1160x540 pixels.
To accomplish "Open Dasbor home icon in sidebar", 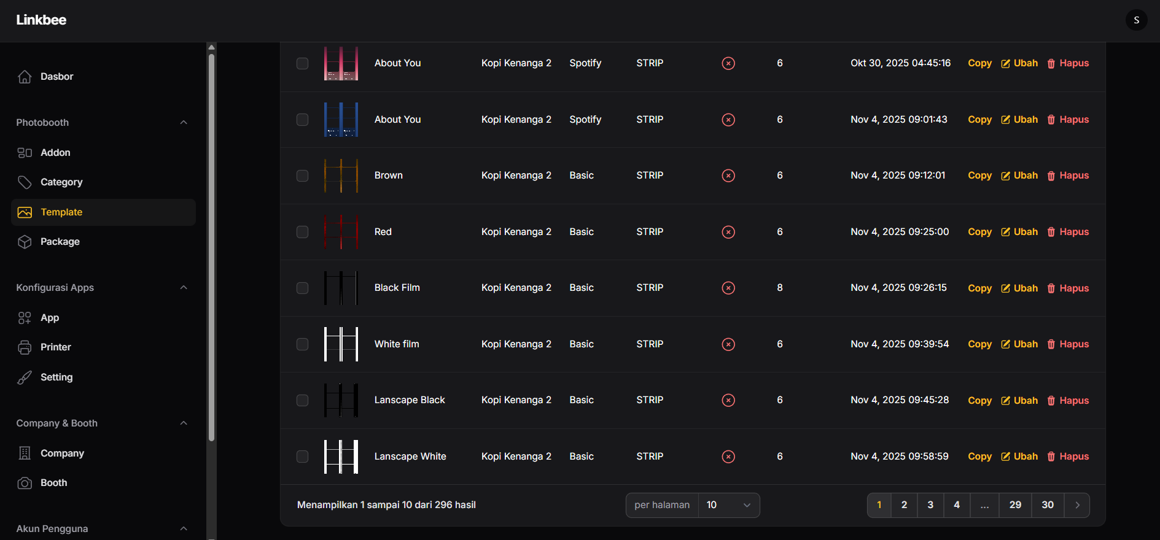I will (x=25, y=77).
